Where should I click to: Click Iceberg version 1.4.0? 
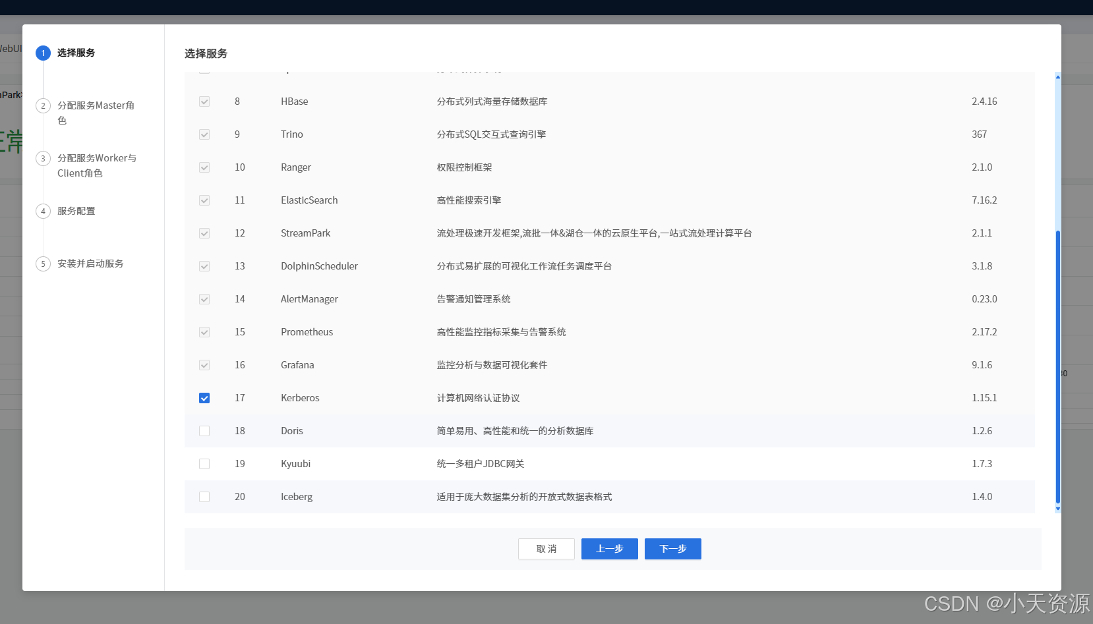982,497
